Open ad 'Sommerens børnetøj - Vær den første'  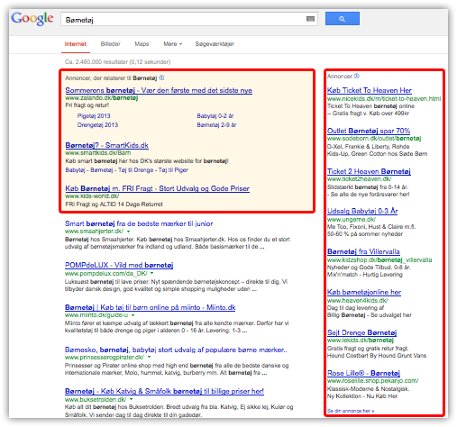[159, 90]
